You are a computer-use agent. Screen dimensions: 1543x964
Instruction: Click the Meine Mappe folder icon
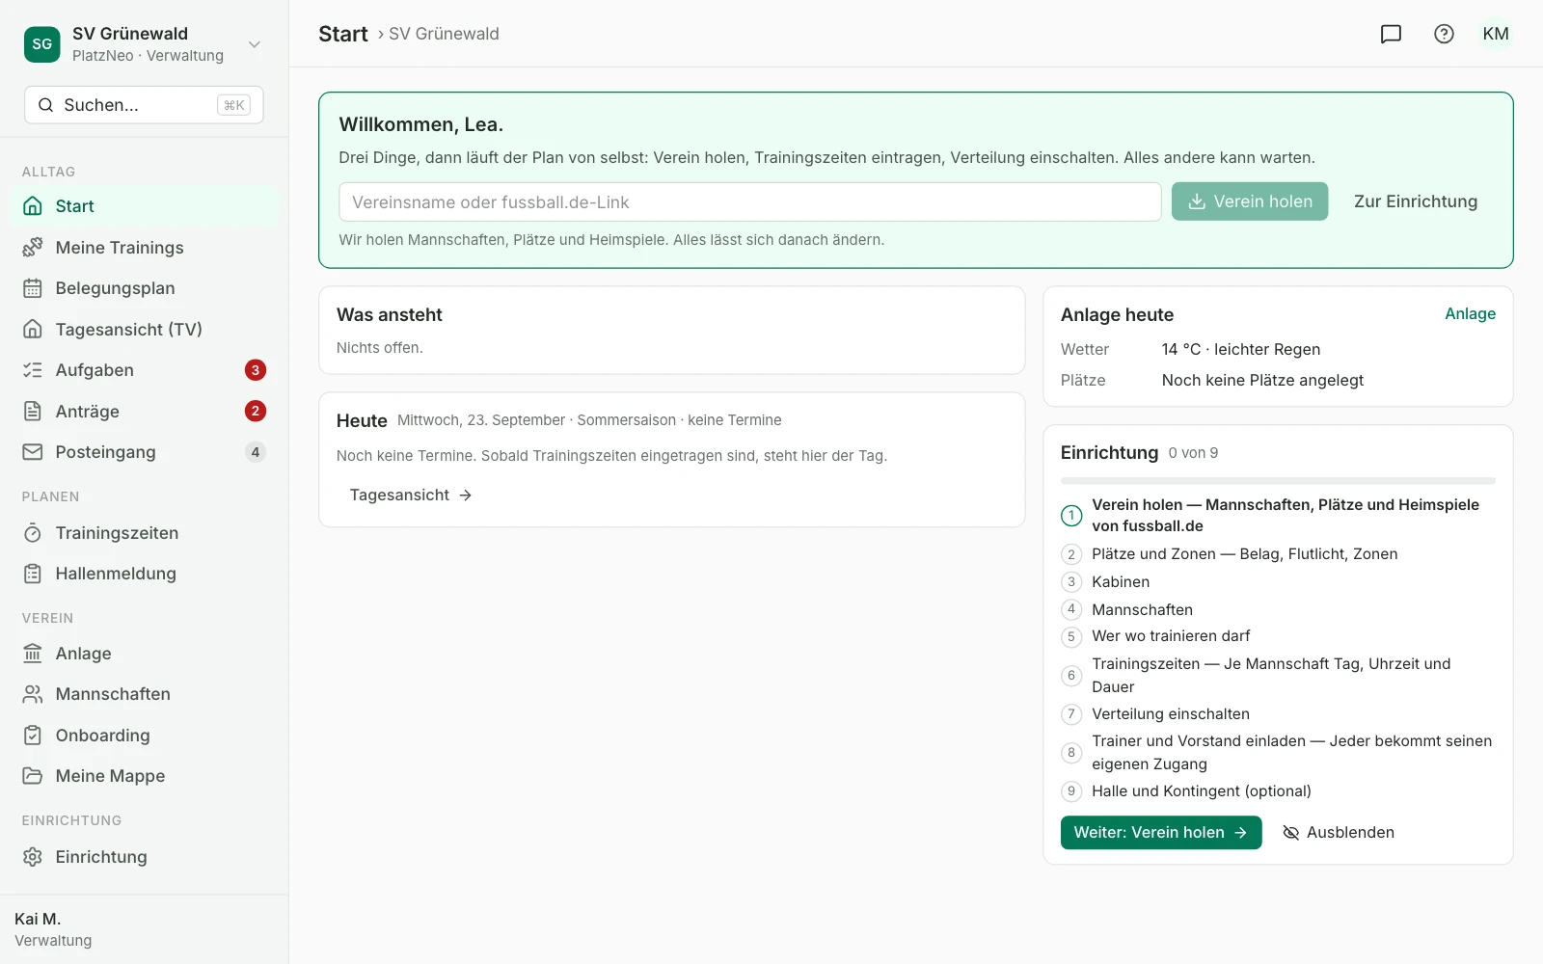click(33, 776)
